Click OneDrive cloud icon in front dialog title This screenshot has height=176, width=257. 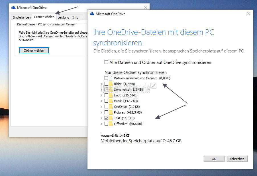[x=92, y=14]
